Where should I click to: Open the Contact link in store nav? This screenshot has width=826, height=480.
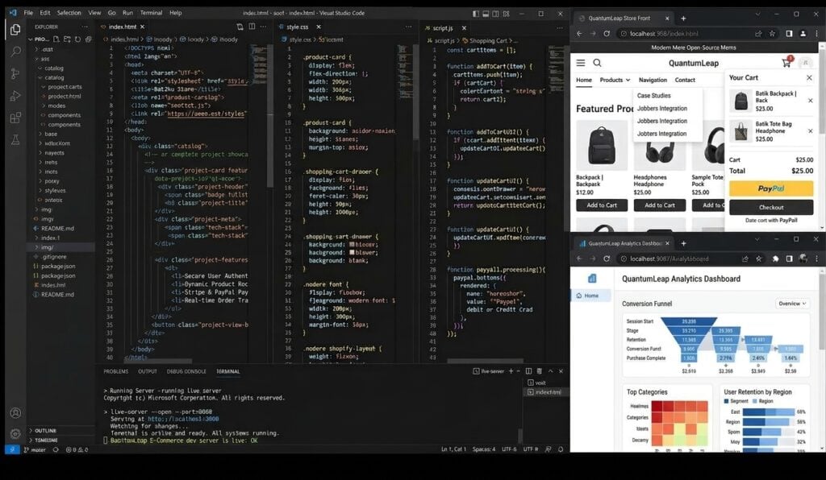[685, 80]
